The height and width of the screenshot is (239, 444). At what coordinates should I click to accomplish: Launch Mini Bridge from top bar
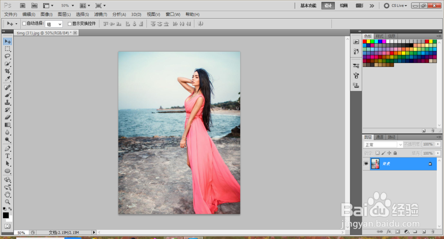pyautogui.click(x=34, y=5)
